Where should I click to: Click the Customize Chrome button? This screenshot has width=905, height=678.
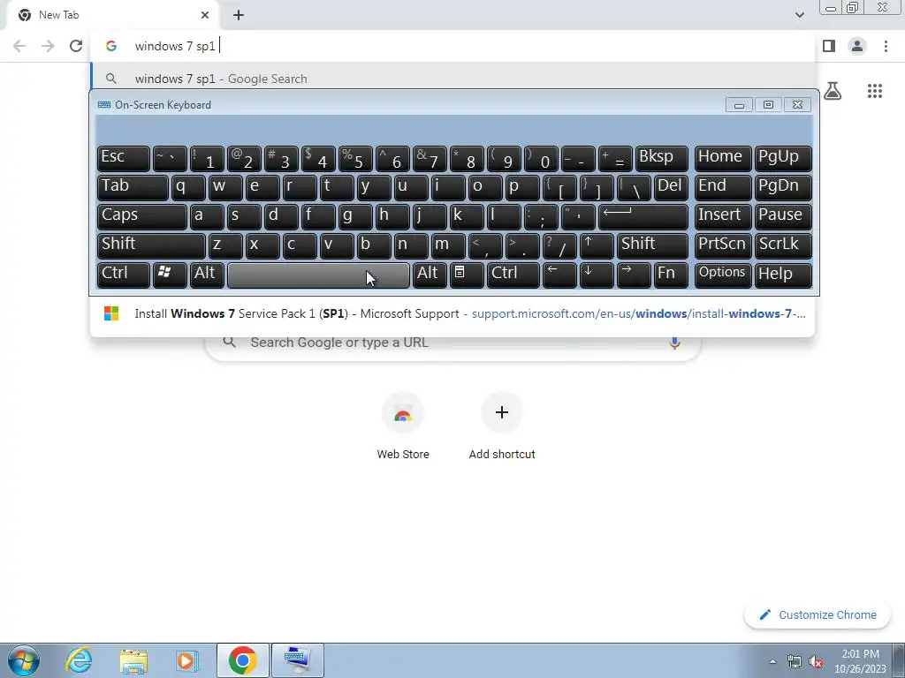[818, 614]
